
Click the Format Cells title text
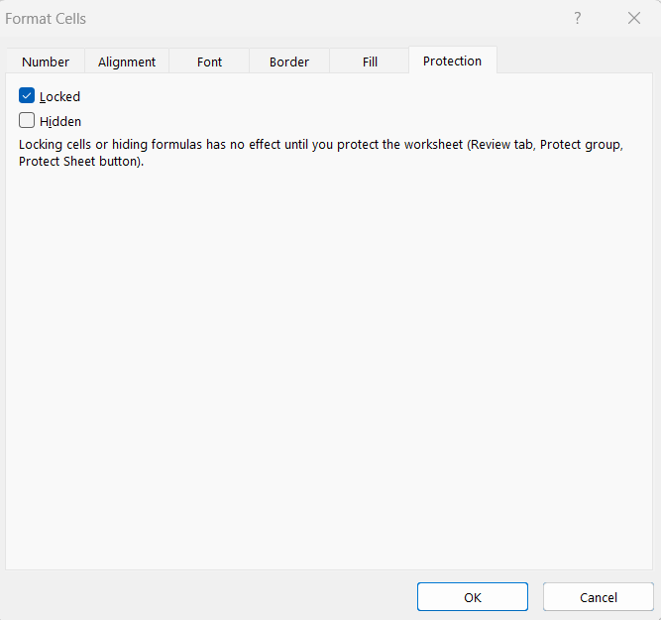tap(46, 19)
